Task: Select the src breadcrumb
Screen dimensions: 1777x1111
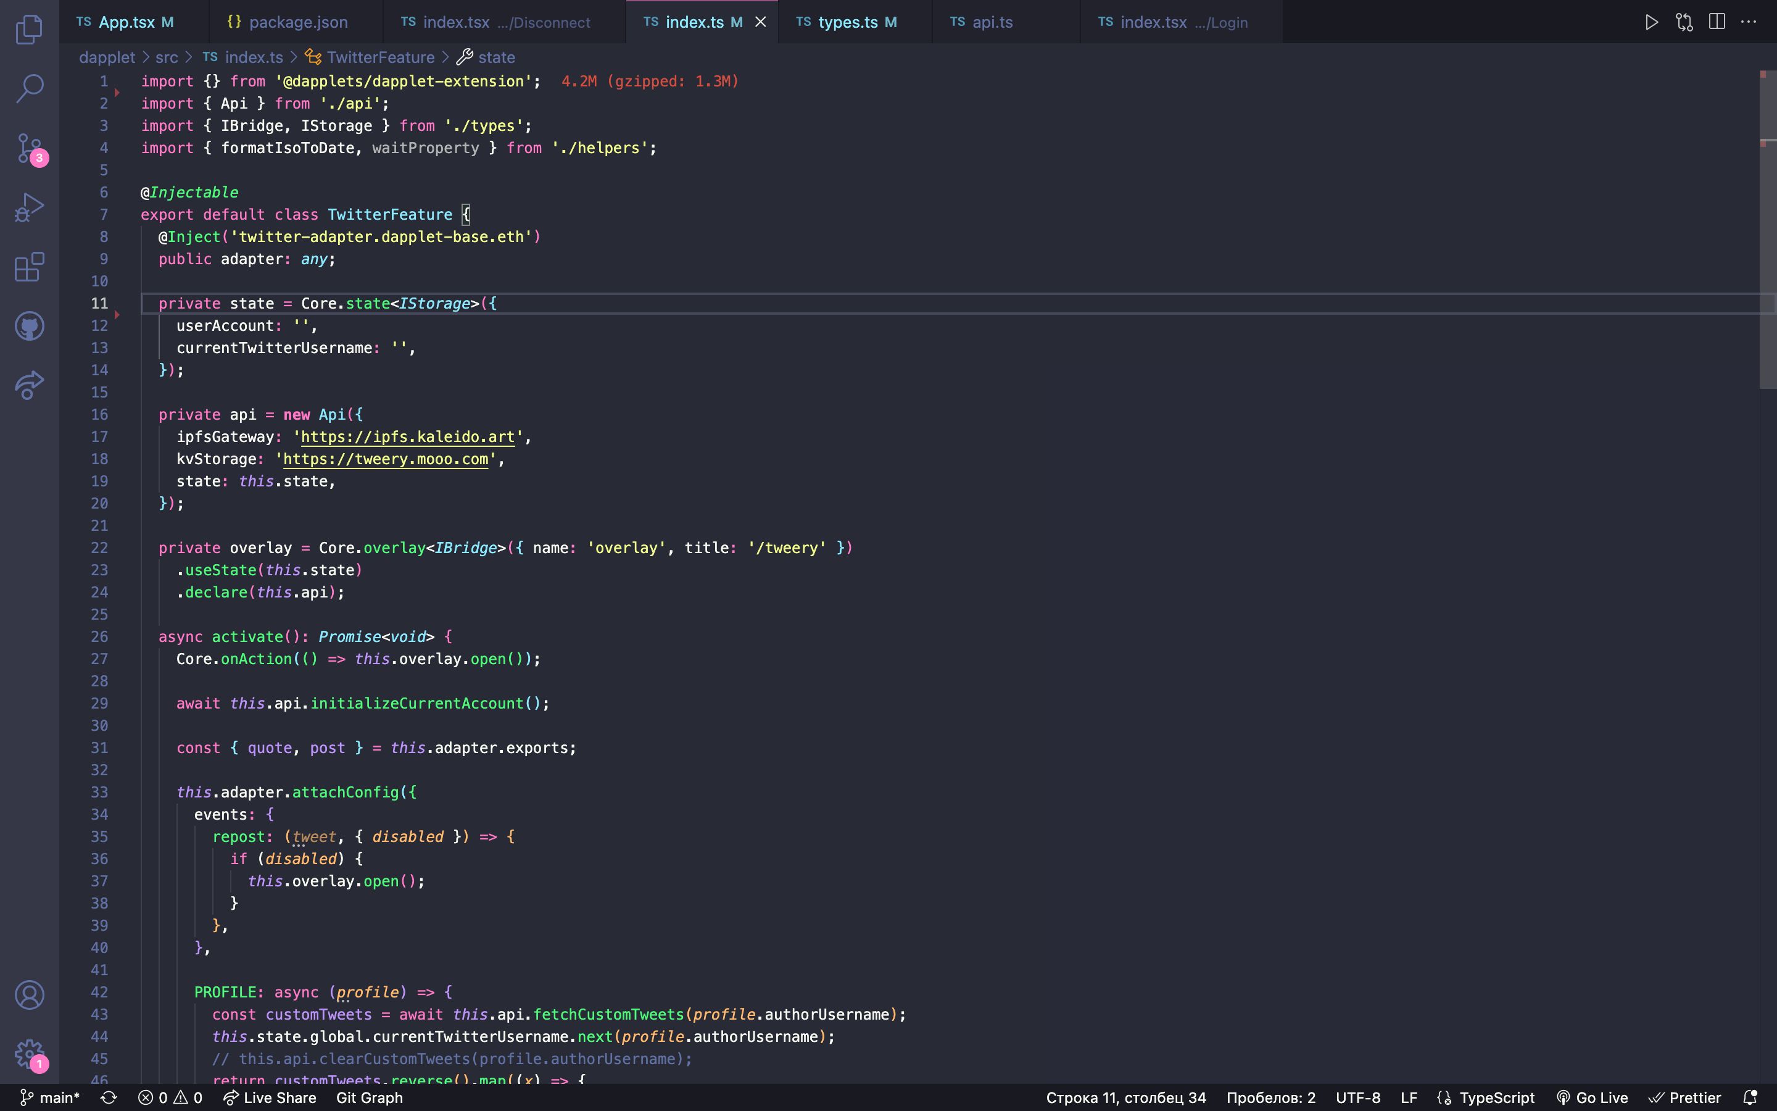Action: tap(167, 57)
